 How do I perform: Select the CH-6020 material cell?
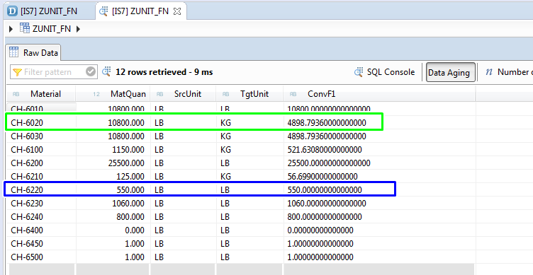[x=41, y=123]
